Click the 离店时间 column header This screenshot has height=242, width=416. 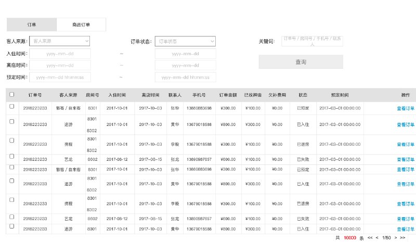click(150, 95)
